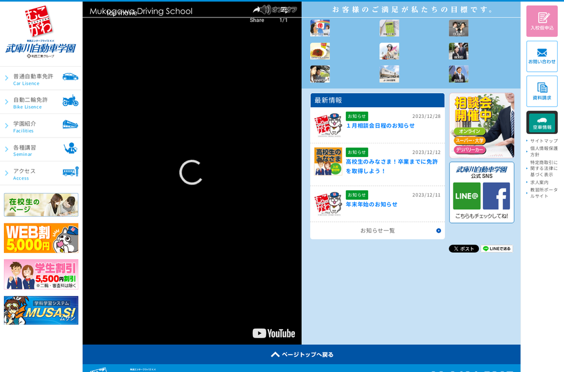
Task: Click the video Share arrow icon
Action: tap(257, 10)
